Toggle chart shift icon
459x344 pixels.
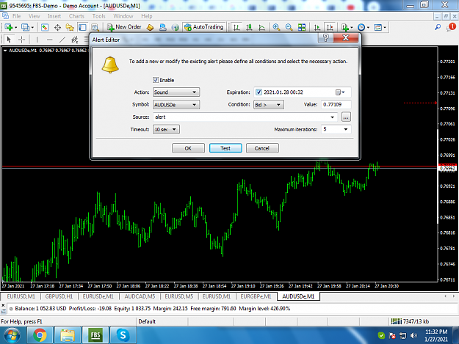(330, 27)
